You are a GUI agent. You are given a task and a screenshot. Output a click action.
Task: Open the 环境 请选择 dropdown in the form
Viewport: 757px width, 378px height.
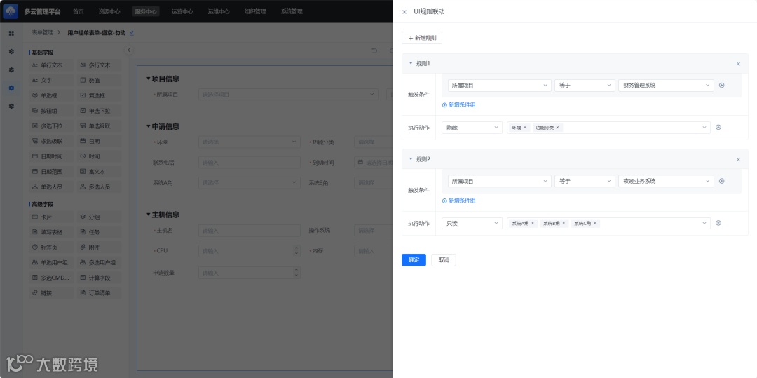(249, 142)
